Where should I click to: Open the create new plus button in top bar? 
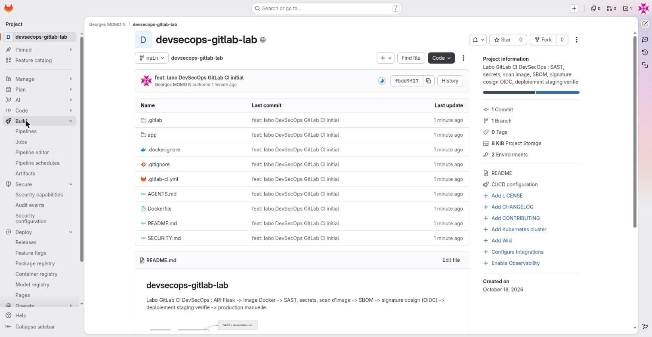point(574,9)
